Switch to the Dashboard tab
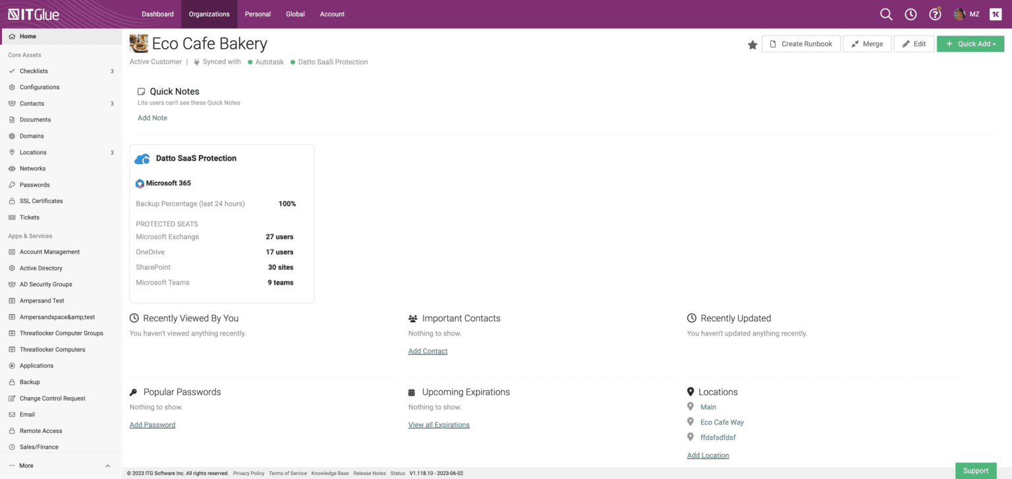The image size is (1012, 479). [157, 14]
